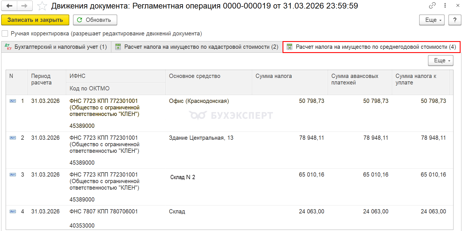Select the Офис (Краснодонская) cell
The image size is (462, 231).
click(x=199, y=101)
